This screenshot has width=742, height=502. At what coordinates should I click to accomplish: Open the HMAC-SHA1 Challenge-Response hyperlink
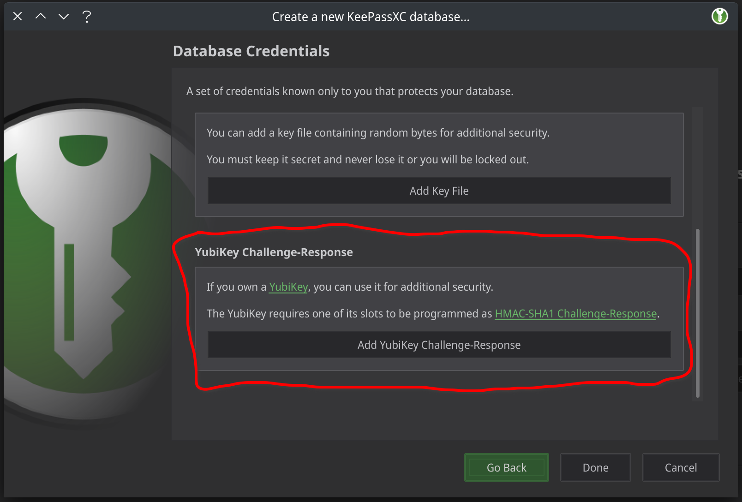tap(575, 313)
